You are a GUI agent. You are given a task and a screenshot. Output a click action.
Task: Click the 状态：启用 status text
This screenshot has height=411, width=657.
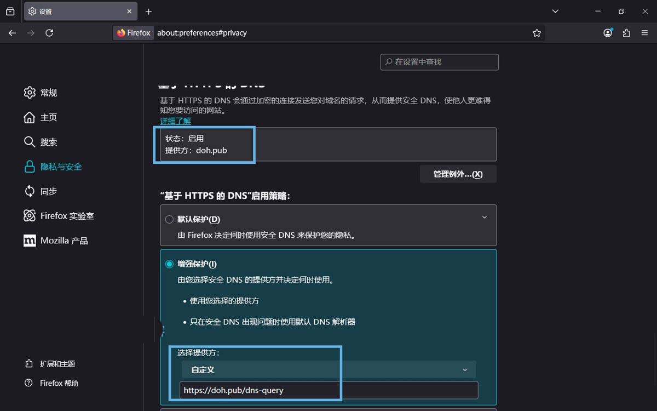(x=185, y=139)
